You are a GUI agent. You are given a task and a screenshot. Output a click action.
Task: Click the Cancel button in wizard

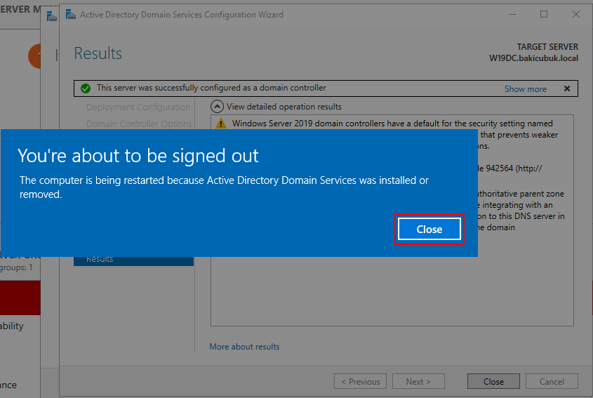pos(552,381)
